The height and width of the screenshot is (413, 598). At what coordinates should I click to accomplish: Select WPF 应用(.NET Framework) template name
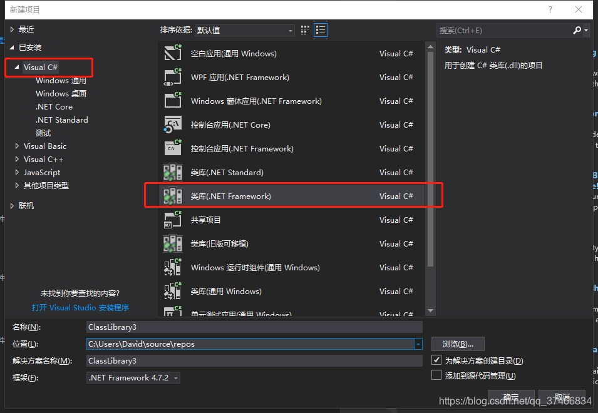click(x=240, y=78)
